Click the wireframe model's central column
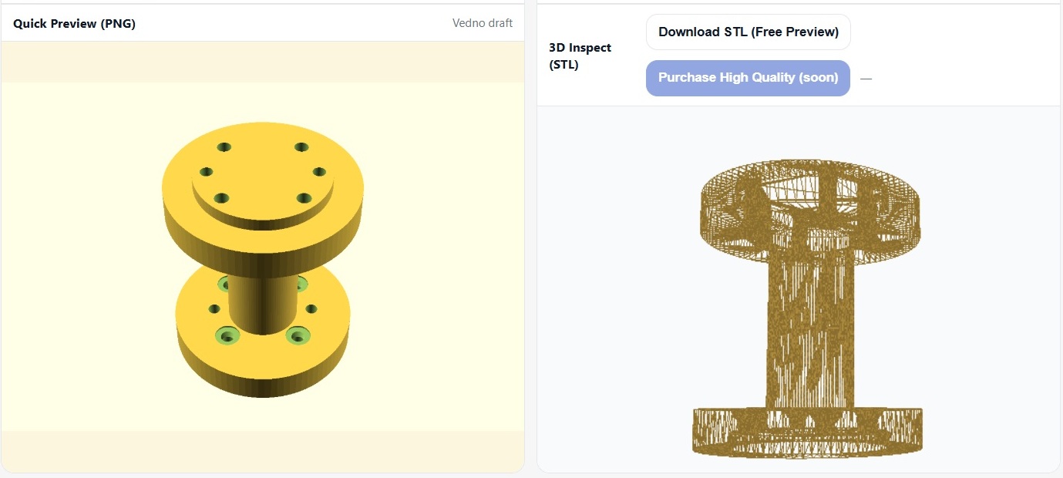 click(x=810, y=332)
